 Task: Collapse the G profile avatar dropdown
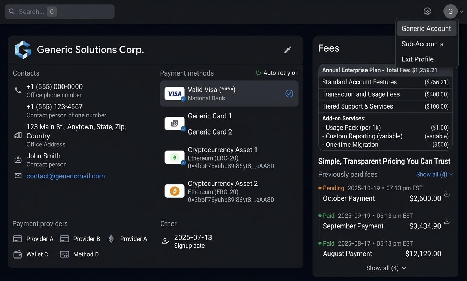[x=450, y=12]
